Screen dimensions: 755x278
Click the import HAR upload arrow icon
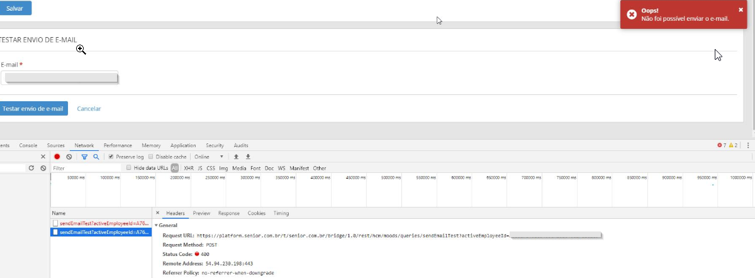[x=237, y=157]
